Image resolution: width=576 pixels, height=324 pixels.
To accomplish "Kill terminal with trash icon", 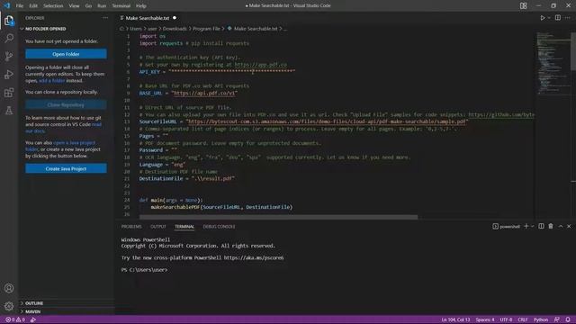I will click(x=551, y=226).
